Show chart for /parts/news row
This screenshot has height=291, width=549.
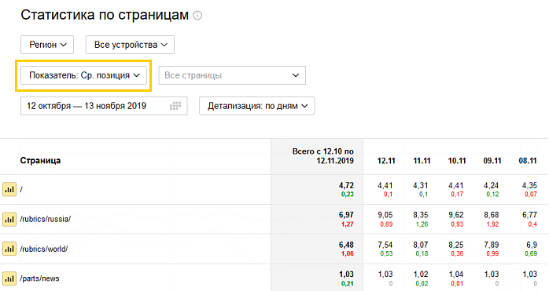(x=9, y=278)
